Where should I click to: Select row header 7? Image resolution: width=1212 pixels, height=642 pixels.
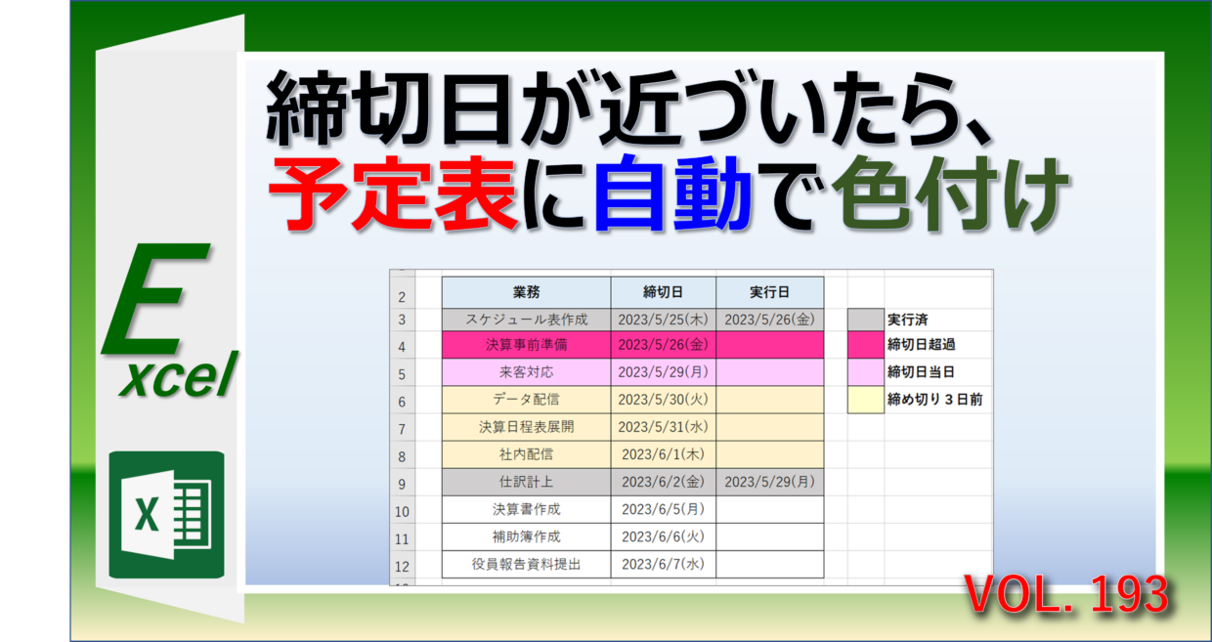pos(402,428)
